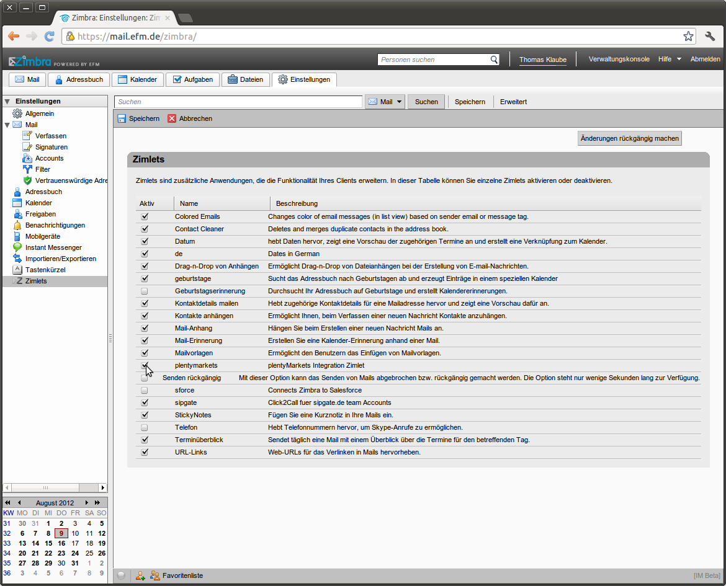
Task: Enable the Senden rückgängig zimlet
Action: (x=145, y=378)
